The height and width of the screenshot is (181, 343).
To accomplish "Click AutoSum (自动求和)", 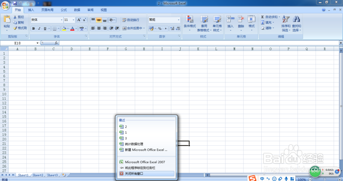I will coord(270,17).
